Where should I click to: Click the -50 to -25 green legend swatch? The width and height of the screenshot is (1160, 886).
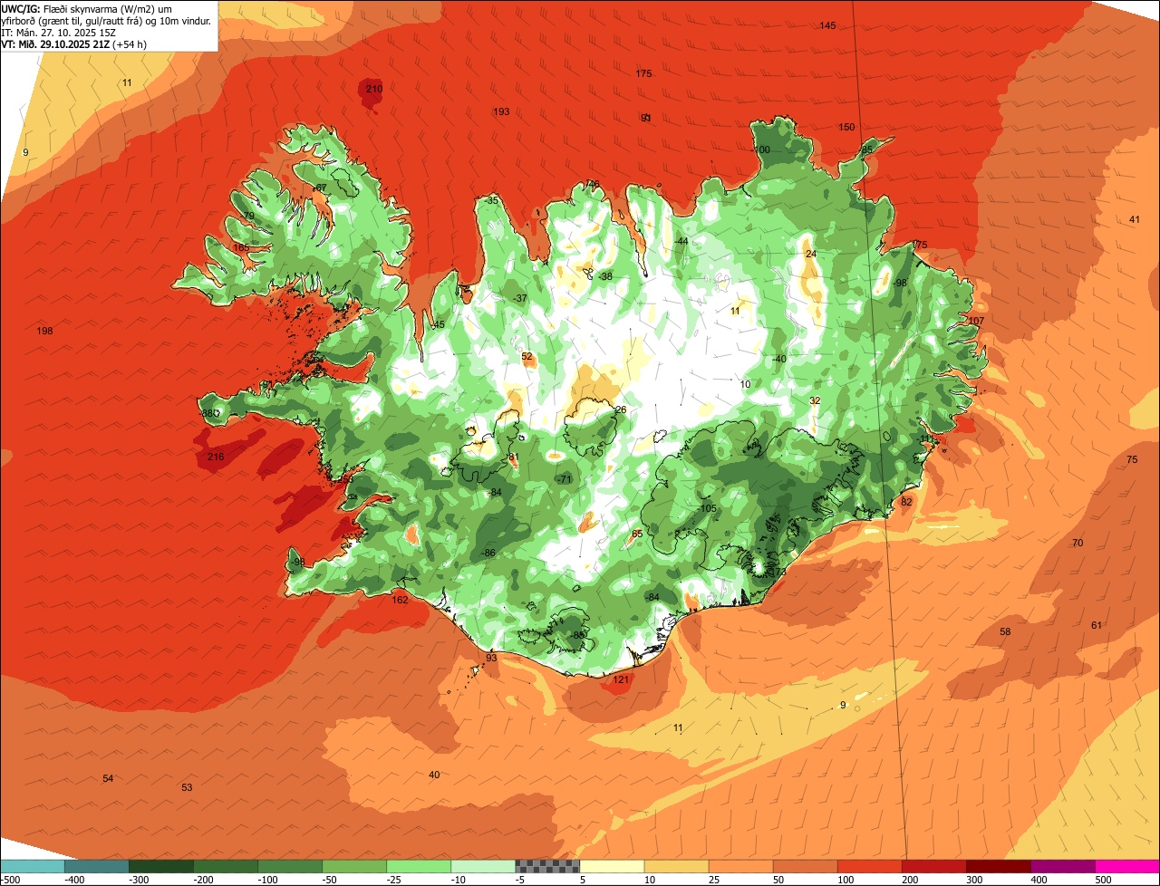click(x=354, y=866)
